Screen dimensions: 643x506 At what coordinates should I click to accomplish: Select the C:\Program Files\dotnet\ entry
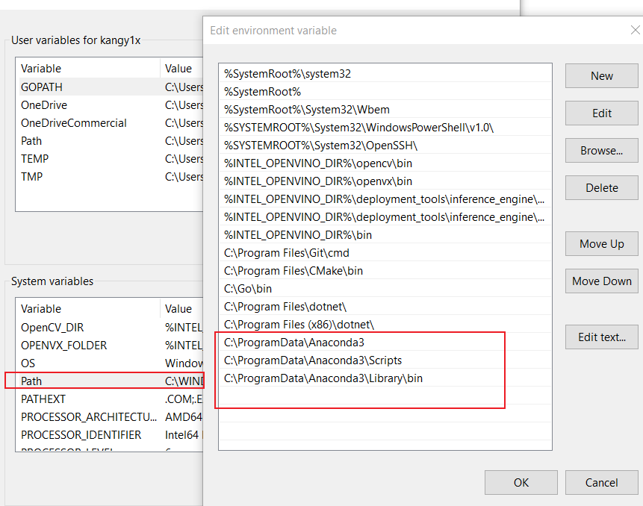385,307
